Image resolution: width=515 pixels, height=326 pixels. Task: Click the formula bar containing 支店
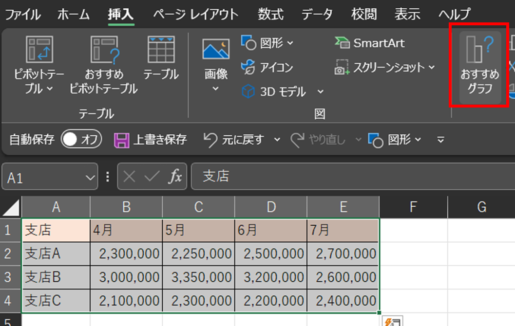(353, 177)
